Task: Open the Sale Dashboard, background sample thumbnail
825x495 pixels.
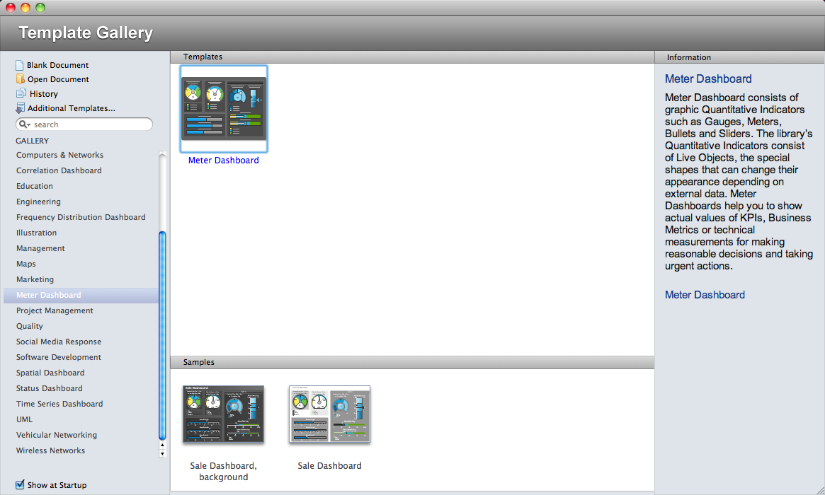Action: coord(224,414)
